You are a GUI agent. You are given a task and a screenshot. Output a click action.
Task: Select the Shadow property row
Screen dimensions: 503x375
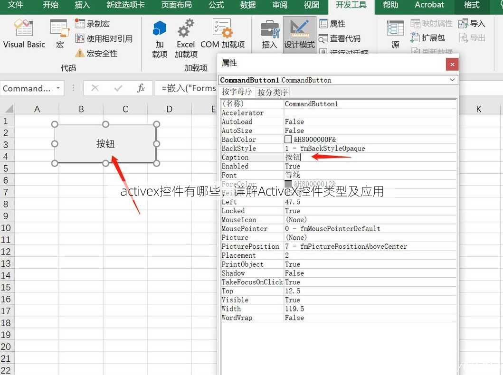[x=339, y=273]
